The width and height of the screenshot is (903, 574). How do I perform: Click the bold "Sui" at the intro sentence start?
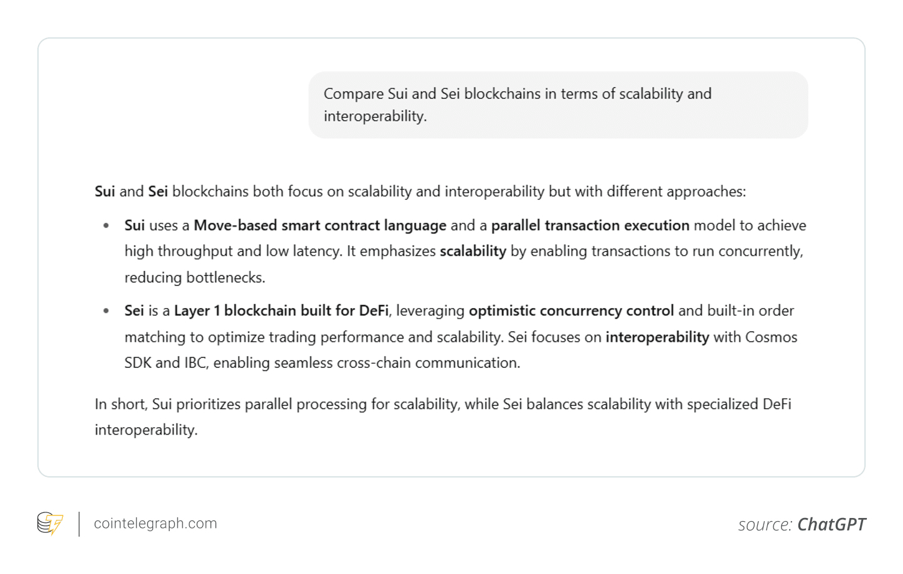tap(105, 191)
